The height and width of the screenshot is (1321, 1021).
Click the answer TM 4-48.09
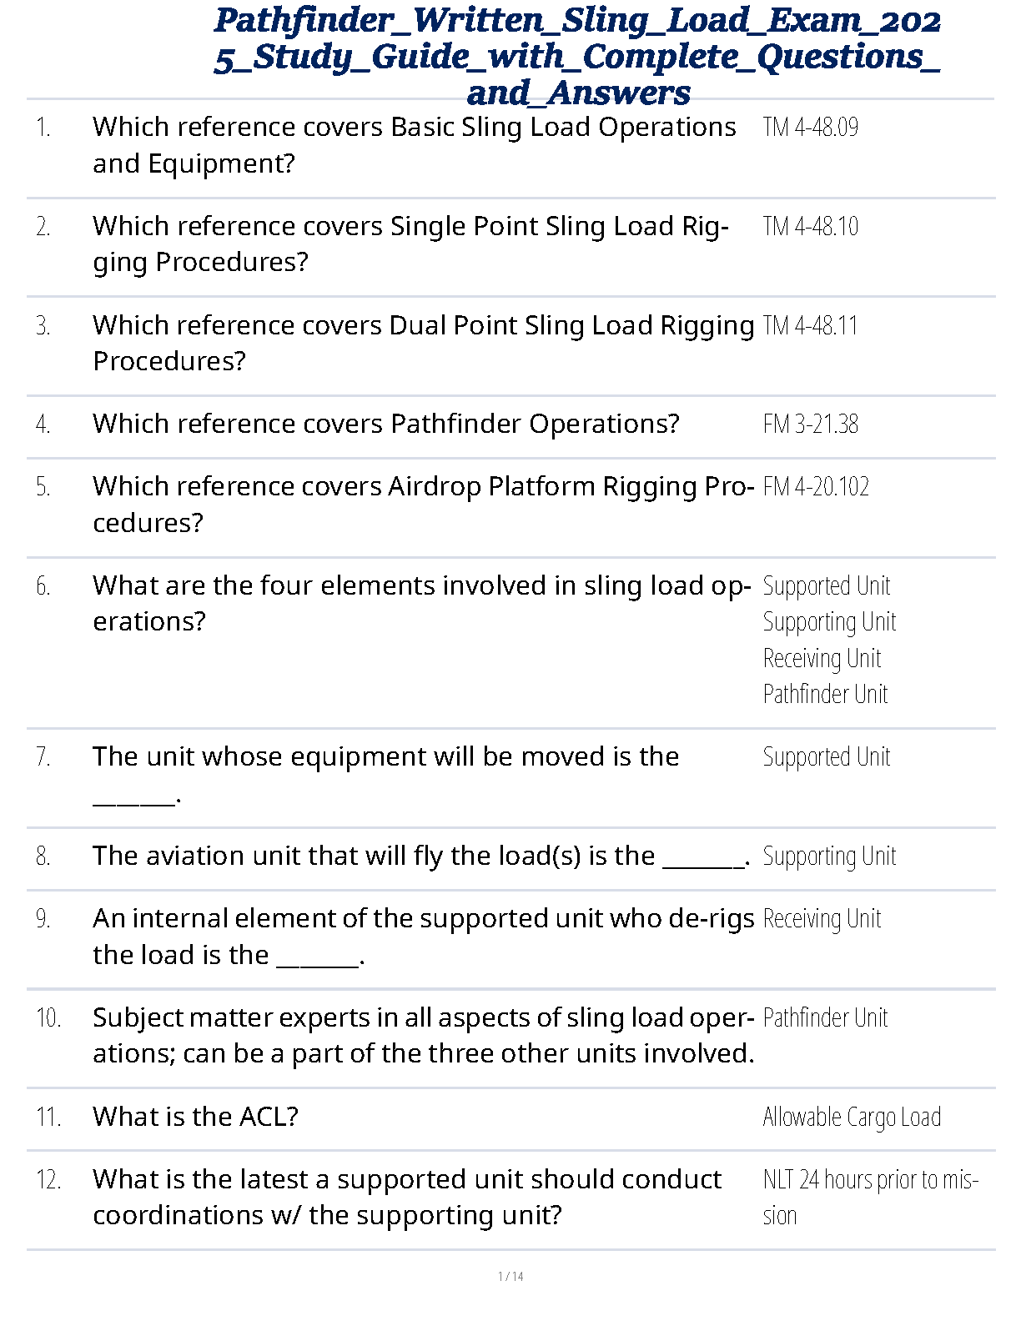(x=810, y=128)
